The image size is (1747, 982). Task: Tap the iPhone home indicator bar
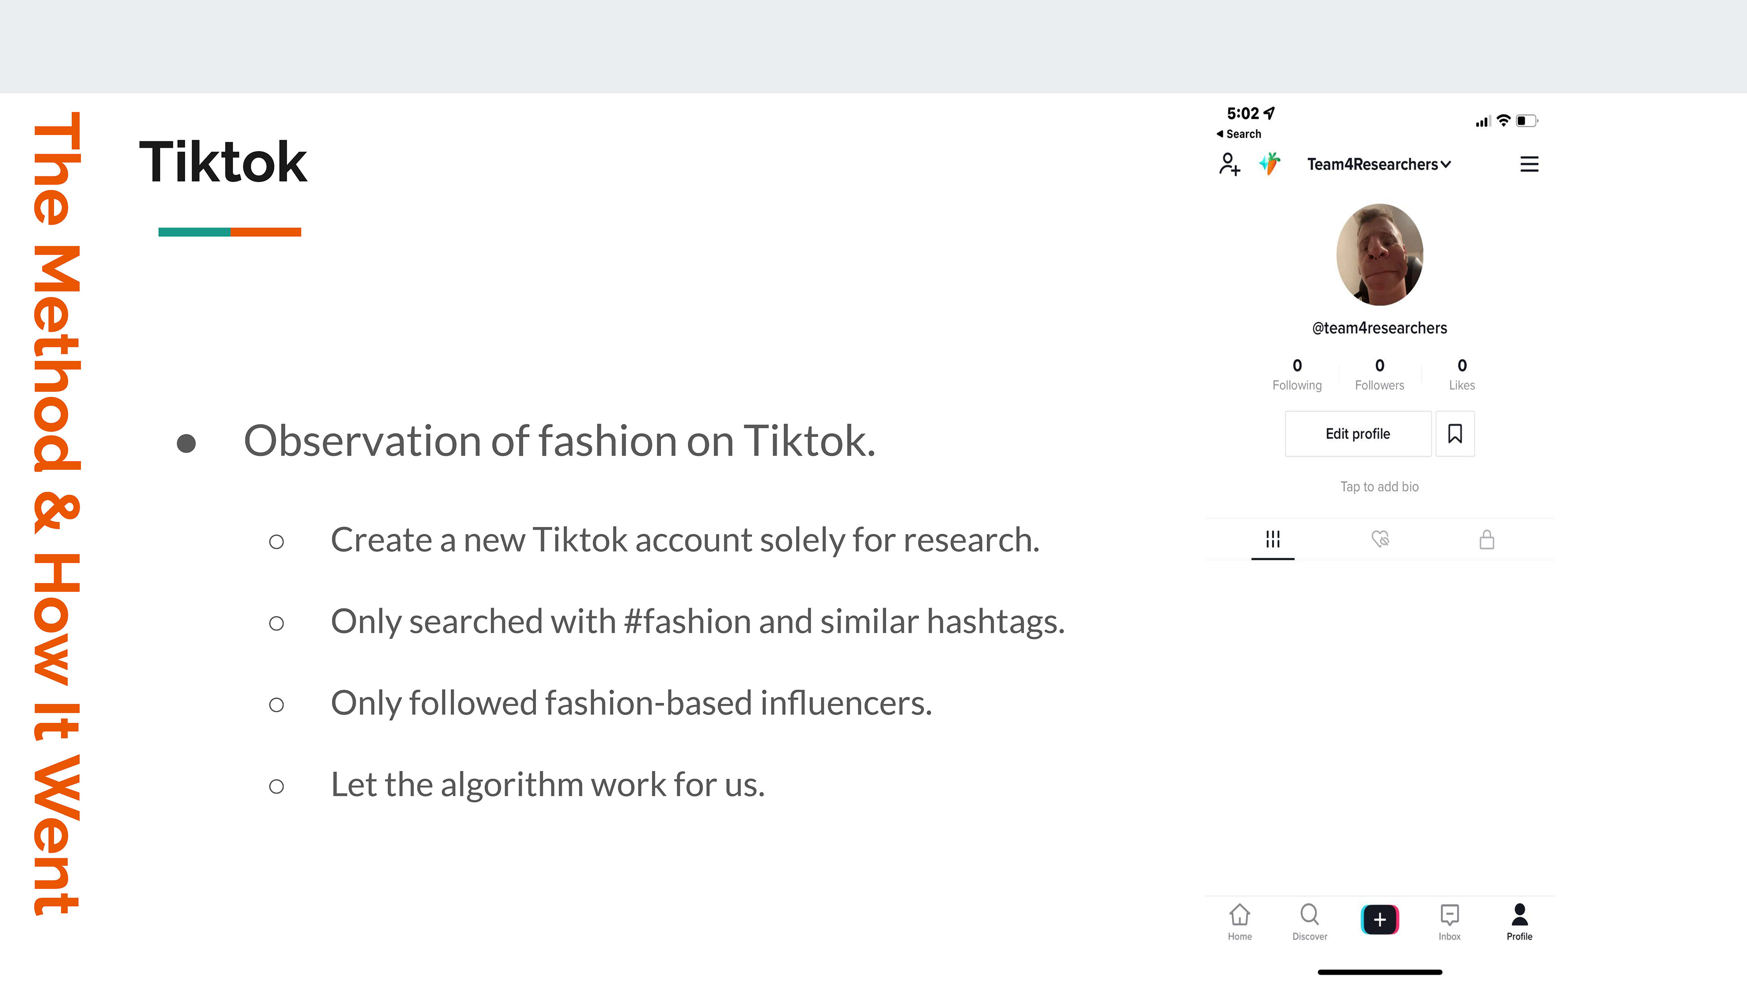tap(1379, 972)
